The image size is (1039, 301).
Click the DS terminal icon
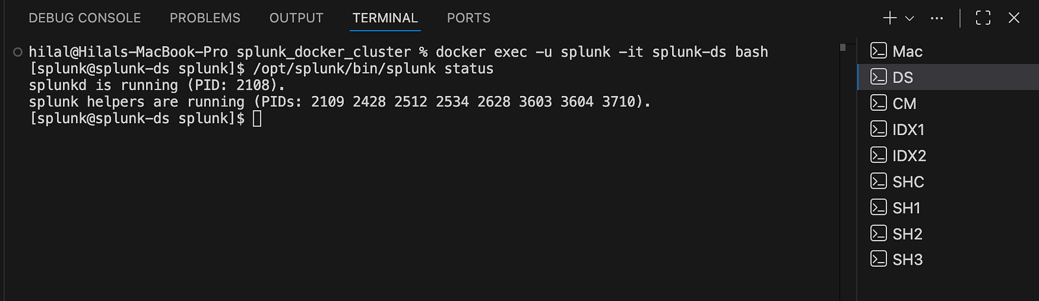(879, 77)
